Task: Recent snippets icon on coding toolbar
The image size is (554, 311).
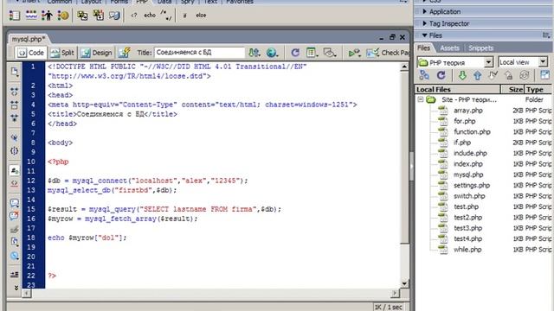Action: (x=15, y=242)
